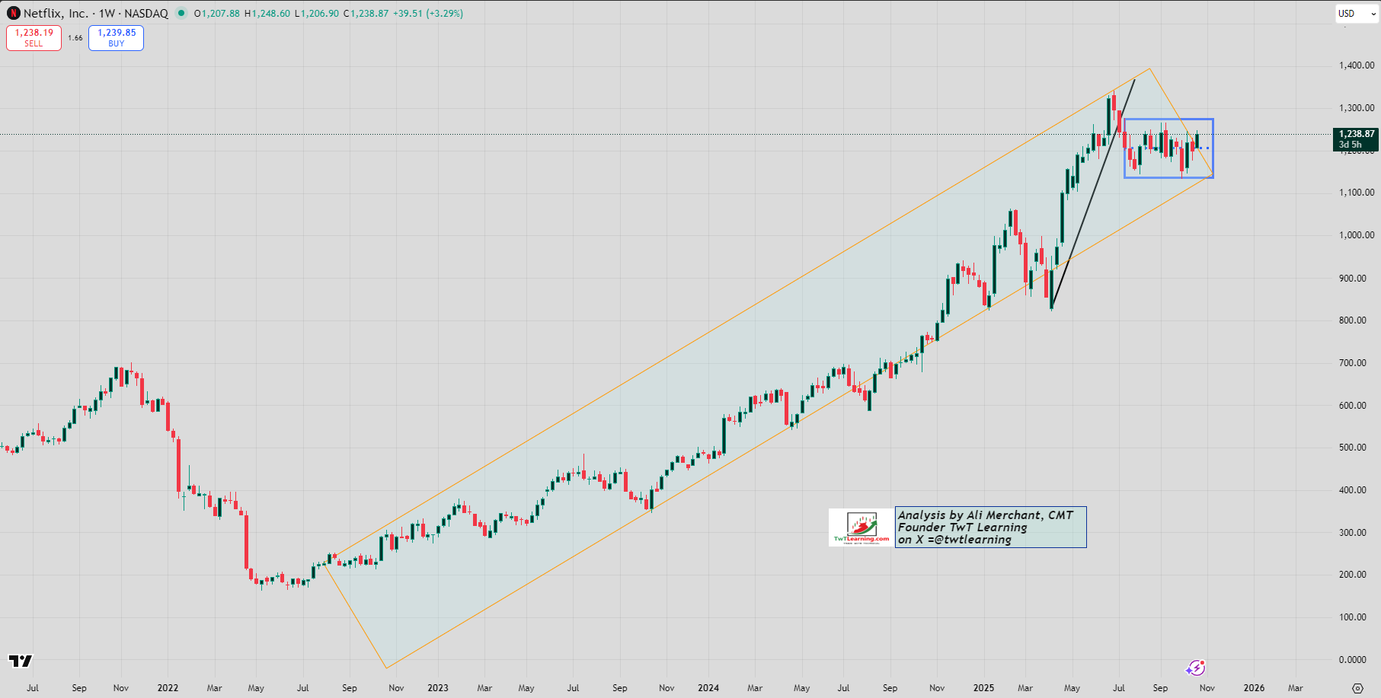Select the current price label 1,238.87
The image size is (1381, 698).
[1357, 134]
